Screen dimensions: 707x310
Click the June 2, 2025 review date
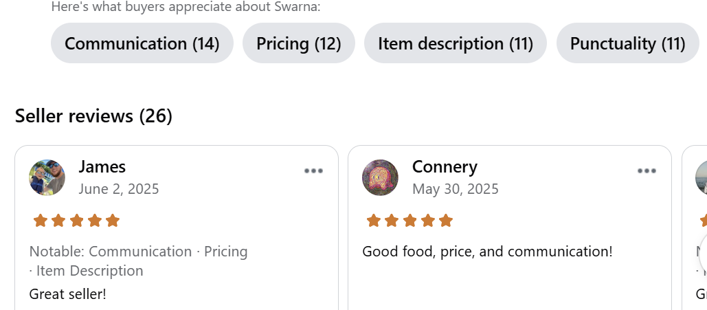click(119, 188)
